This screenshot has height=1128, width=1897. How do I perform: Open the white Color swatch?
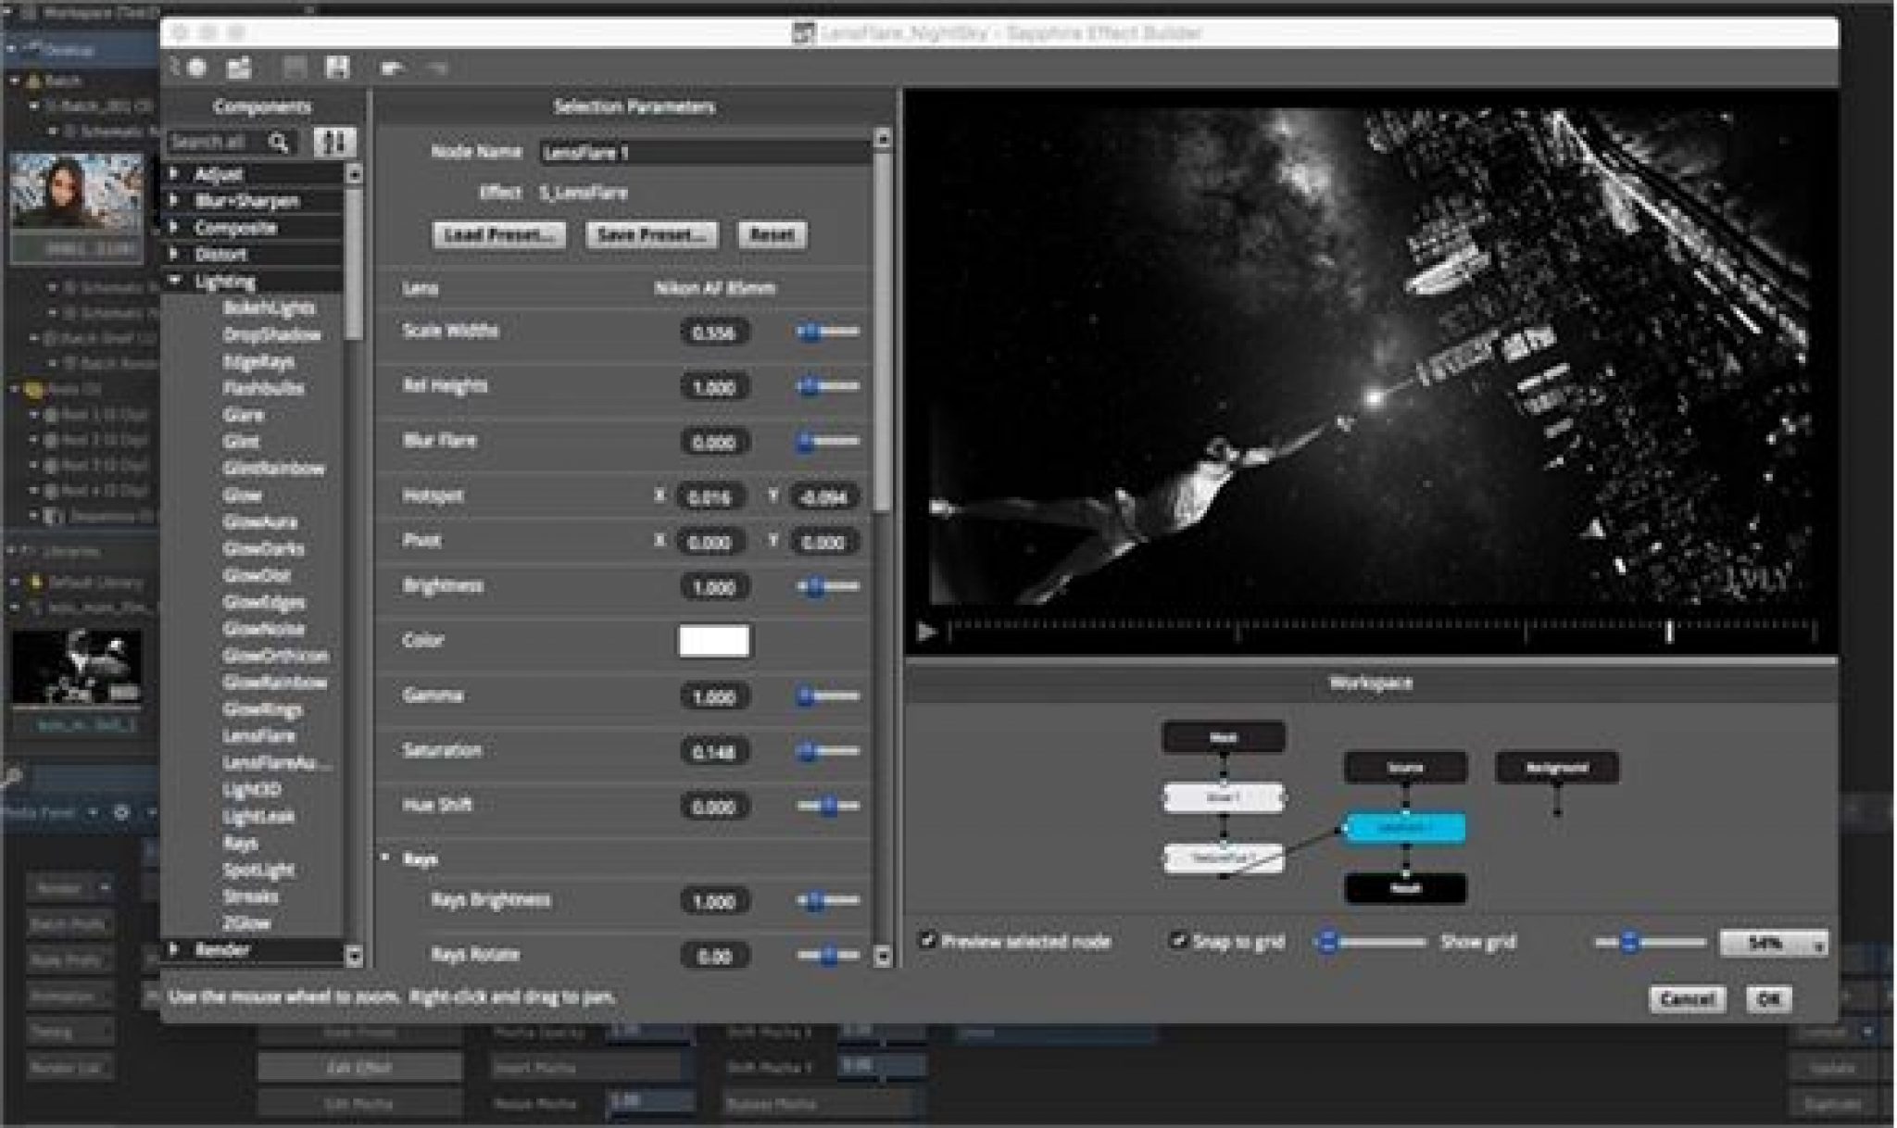tap(713, 641)
